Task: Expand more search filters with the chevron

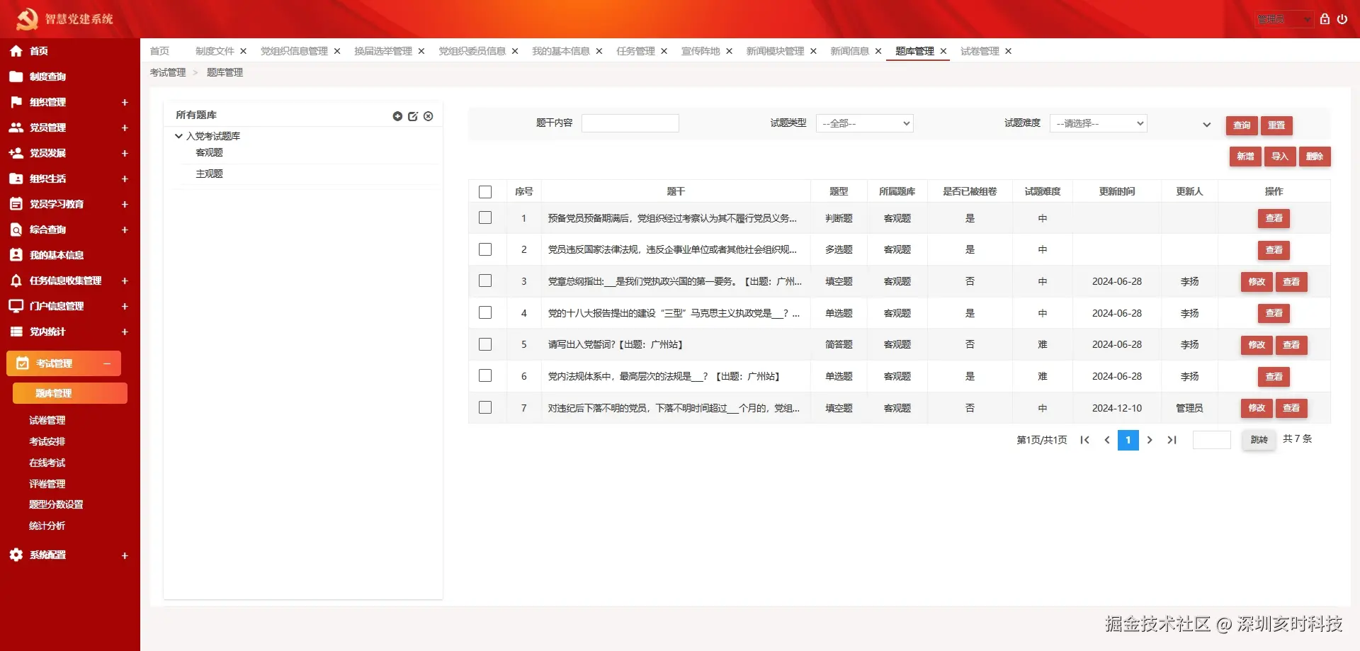Action: pyautogui.click(x=1207, y=125)
